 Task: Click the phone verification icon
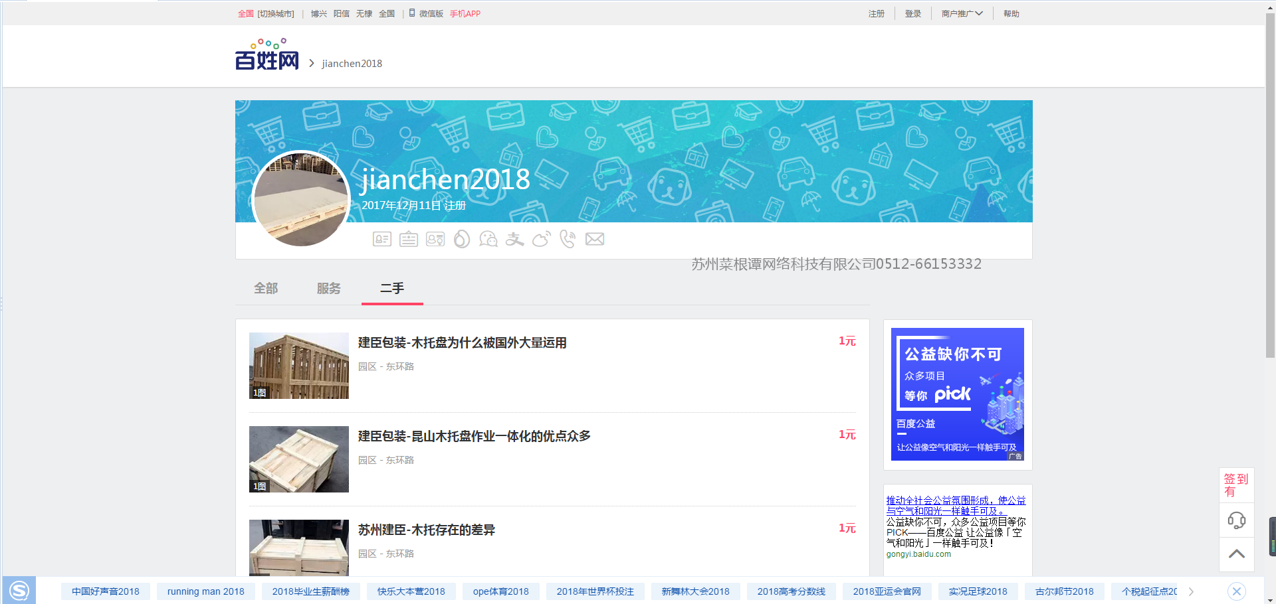click(568, 239)
